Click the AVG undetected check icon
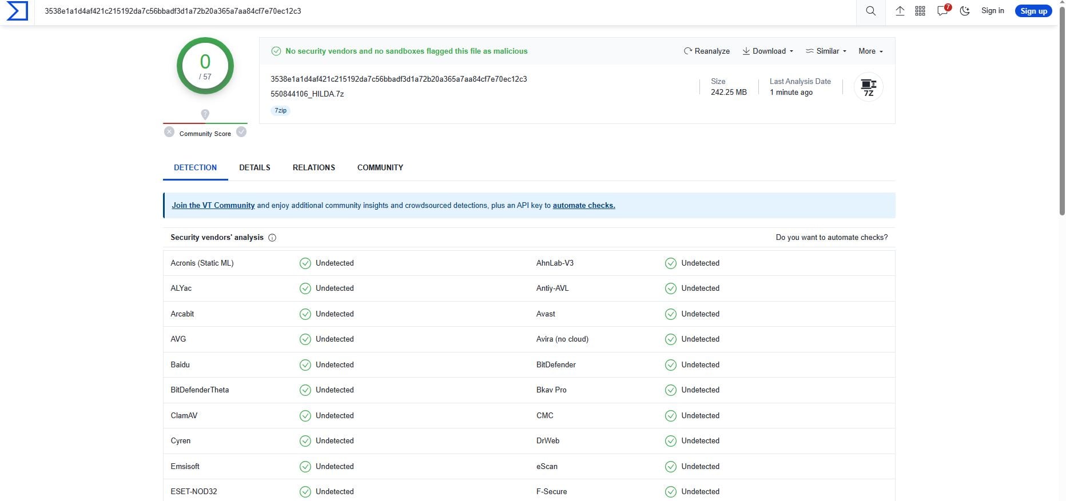Image resolution: width=1066 pixels, height=501 pixels. coord(305,339)
